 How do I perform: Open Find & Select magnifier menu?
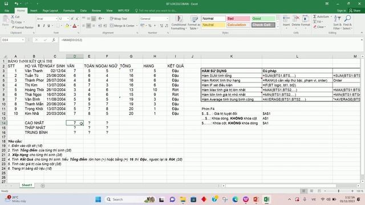coord(347,22)
